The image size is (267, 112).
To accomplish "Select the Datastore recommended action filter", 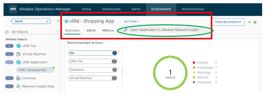I will (x=93, y=70).
